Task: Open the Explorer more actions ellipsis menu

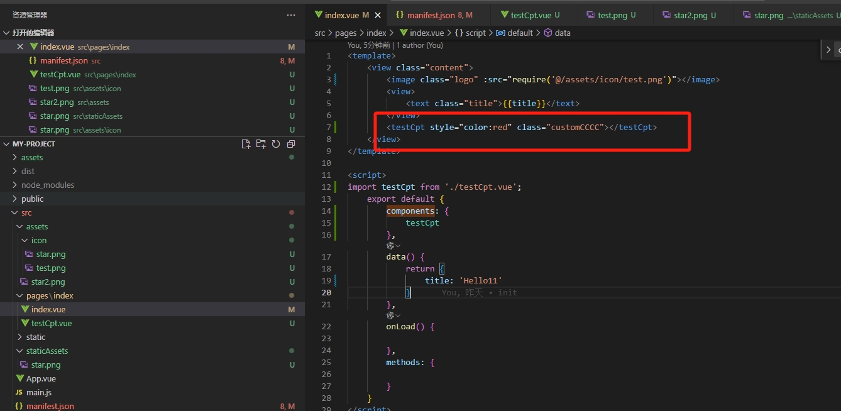Action: click(x=291, y=15)
